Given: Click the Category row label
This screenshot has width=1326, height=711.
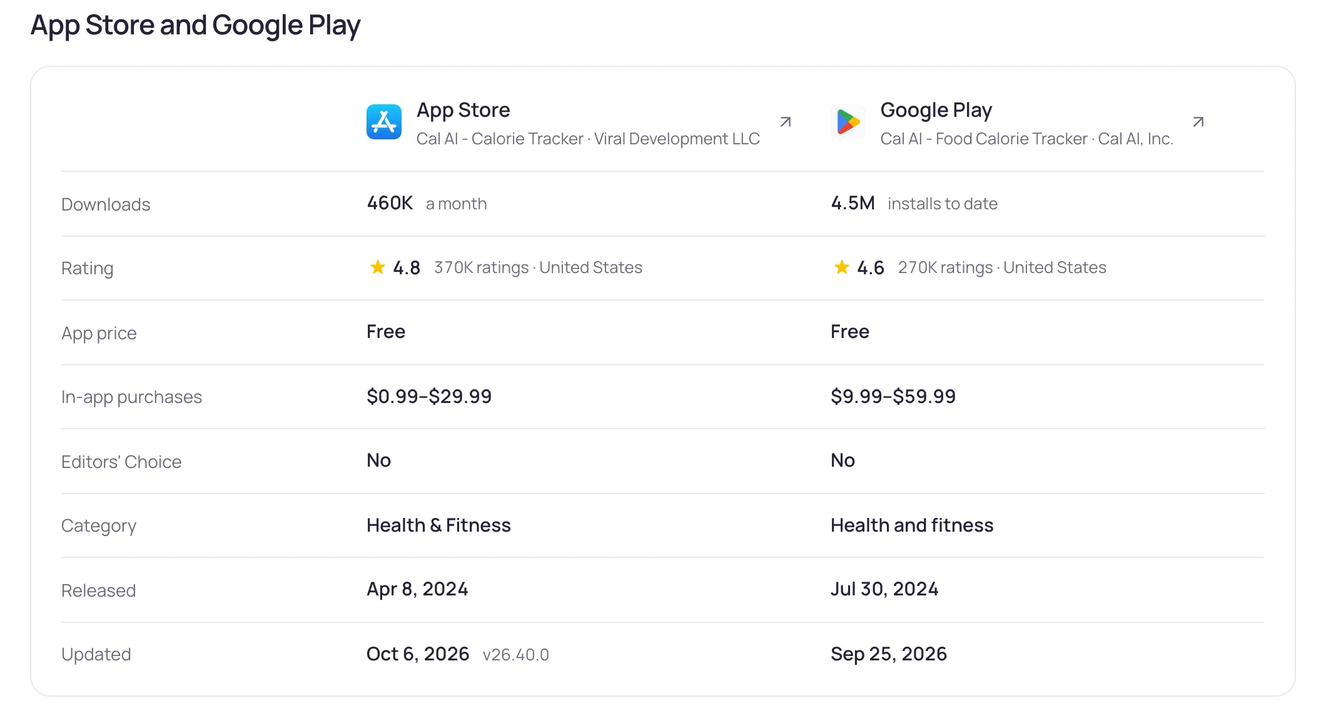Looking at the screenshot, I should [x=99, y=526].
